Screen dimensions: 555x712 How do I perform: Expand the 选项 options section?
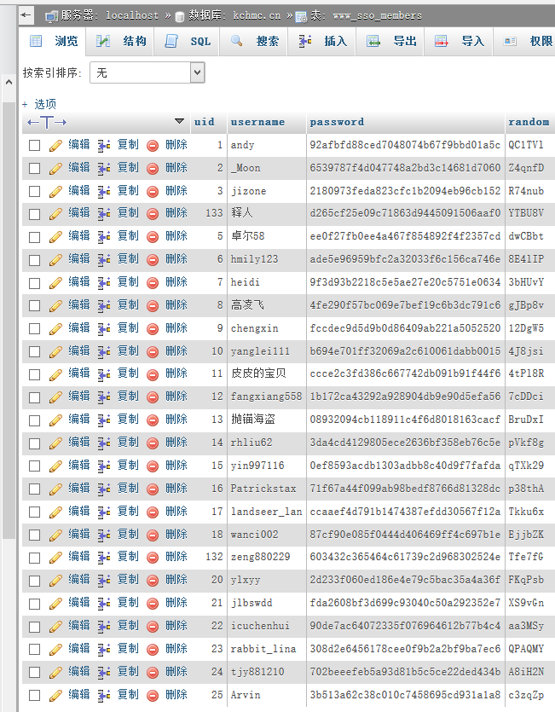click(x=39, y=104)
